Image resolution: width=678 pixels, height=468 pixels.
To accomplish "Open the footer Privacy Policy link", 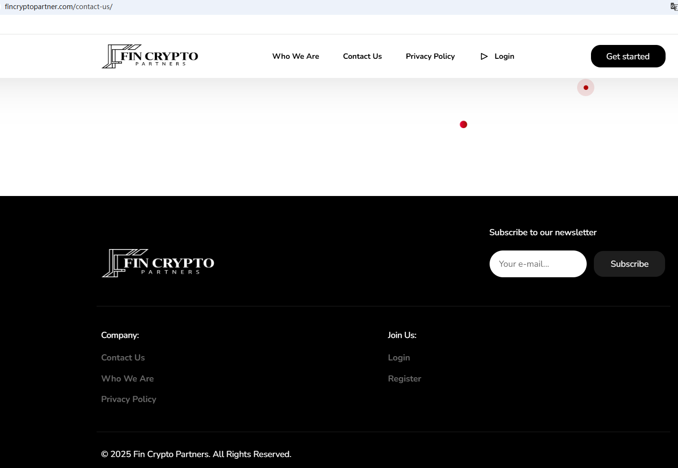I will [x=129, y=399].
